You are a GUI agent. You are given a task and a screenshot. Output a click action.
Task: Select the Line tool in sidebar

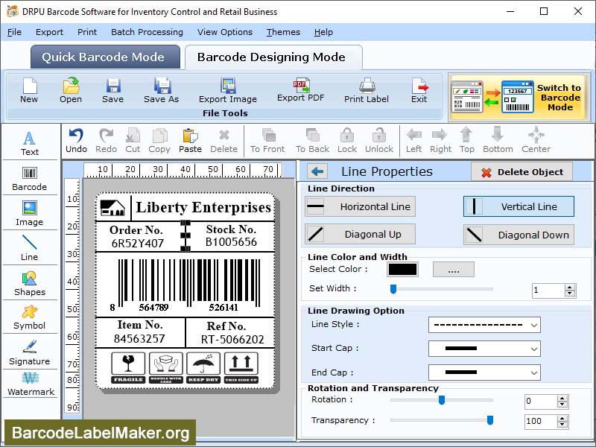(x=30, y=248)
